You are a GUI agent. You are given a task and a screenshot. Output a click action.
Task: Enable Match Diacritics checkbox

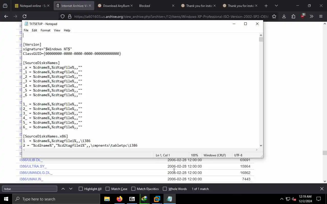(133, 189)
